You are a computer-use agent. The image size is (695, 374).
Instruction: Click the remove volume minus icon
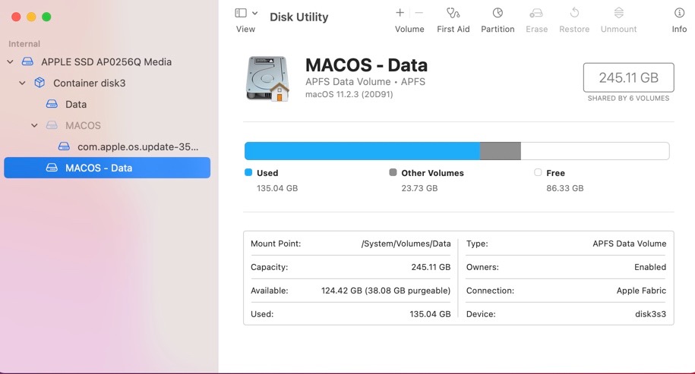click(x=419, y=13)
